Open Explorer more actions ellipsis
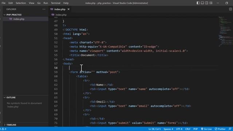 click(x=44, y=9)
